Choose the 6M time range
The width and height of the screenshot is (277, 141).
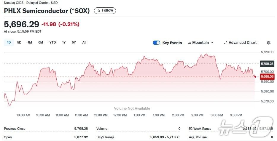41,42
